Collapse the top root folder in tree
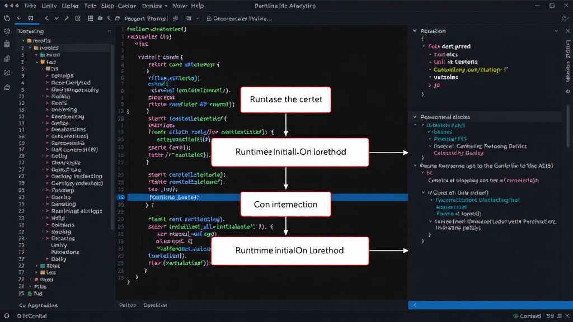Image resolution: width=573 pixels, height=322 pixels. coord(24,40)
